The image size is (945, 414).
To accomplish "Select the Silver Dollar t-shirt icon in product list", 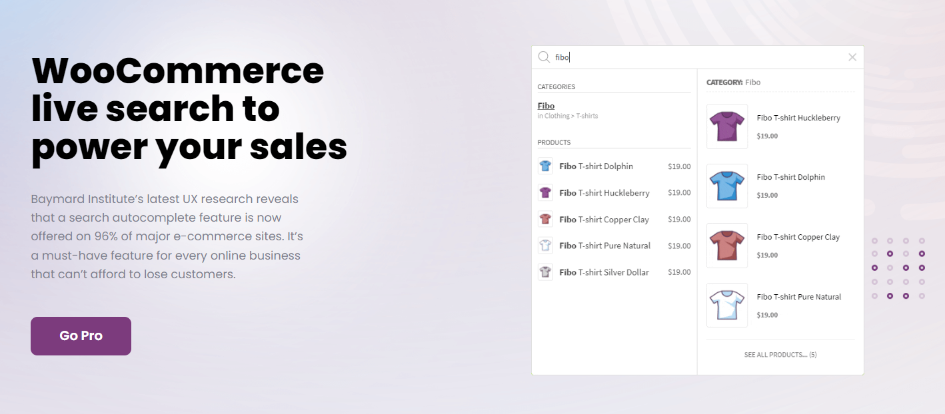I will (546, 272).
